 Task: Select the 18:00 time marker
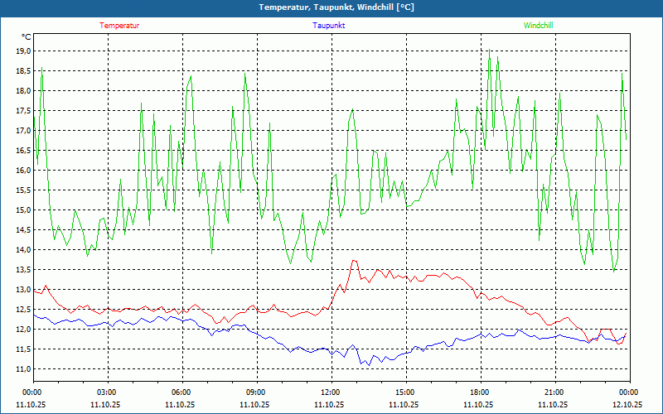(479, 392)
